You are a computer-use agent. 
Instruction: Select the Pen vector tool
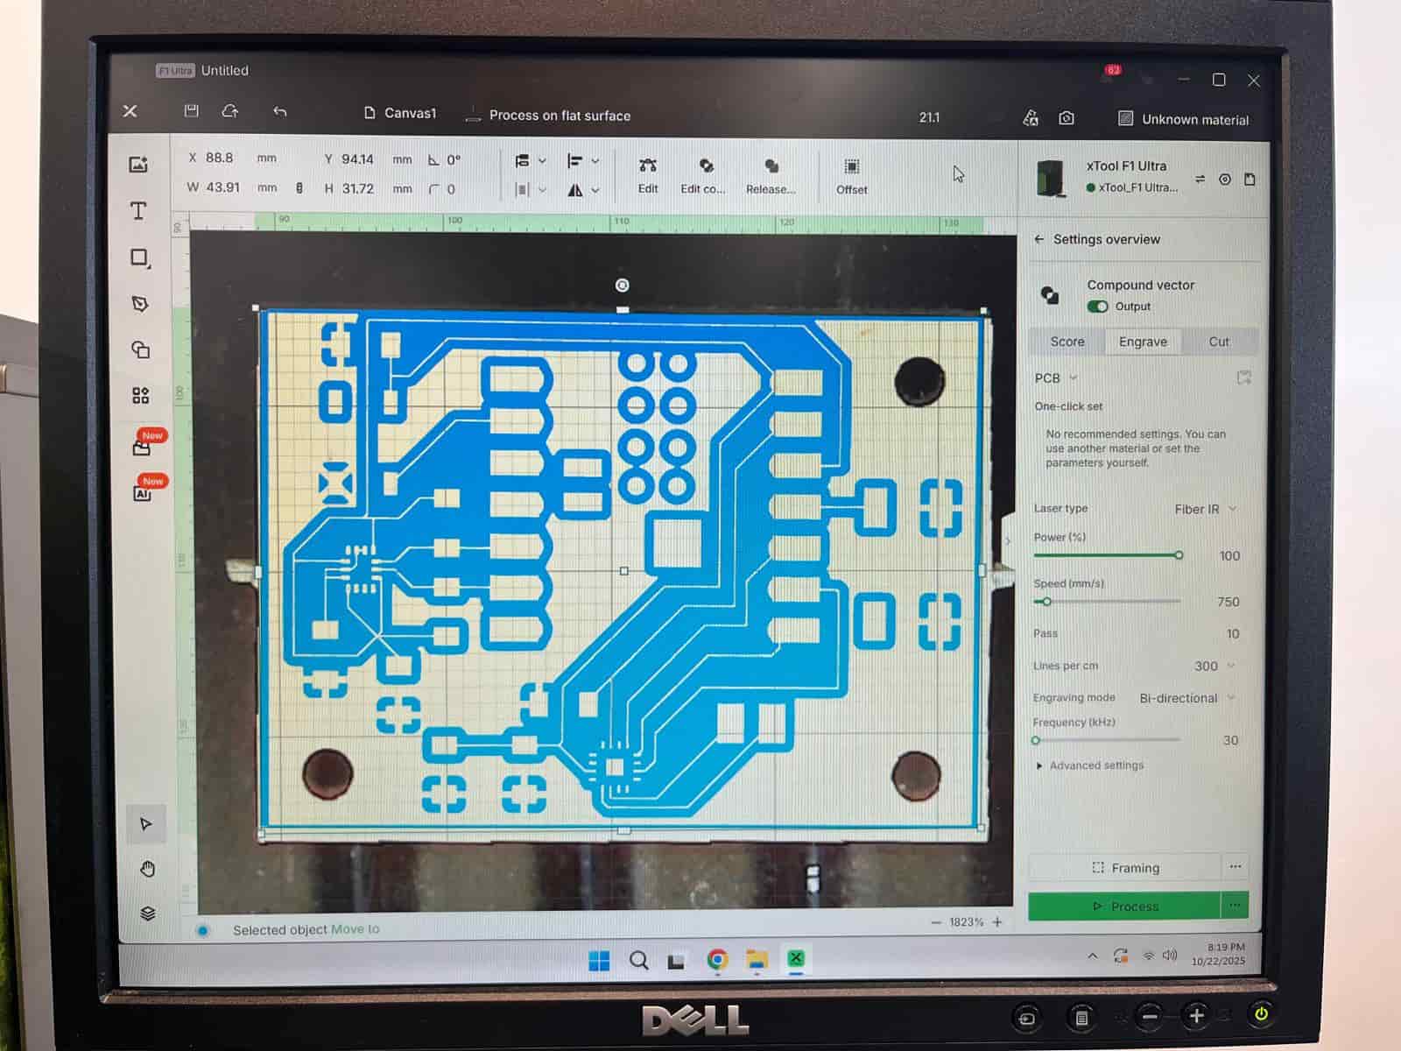click(x=139, y=304)
